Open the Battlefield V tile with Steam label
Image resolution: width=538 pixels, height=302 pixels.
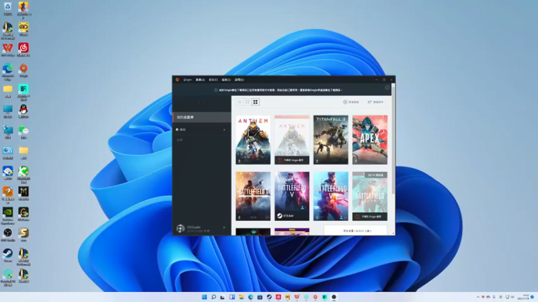pos(292,196)
